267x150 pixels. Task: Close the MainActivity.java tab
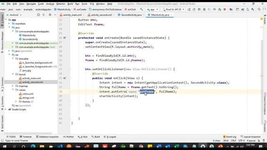[171, 15]
